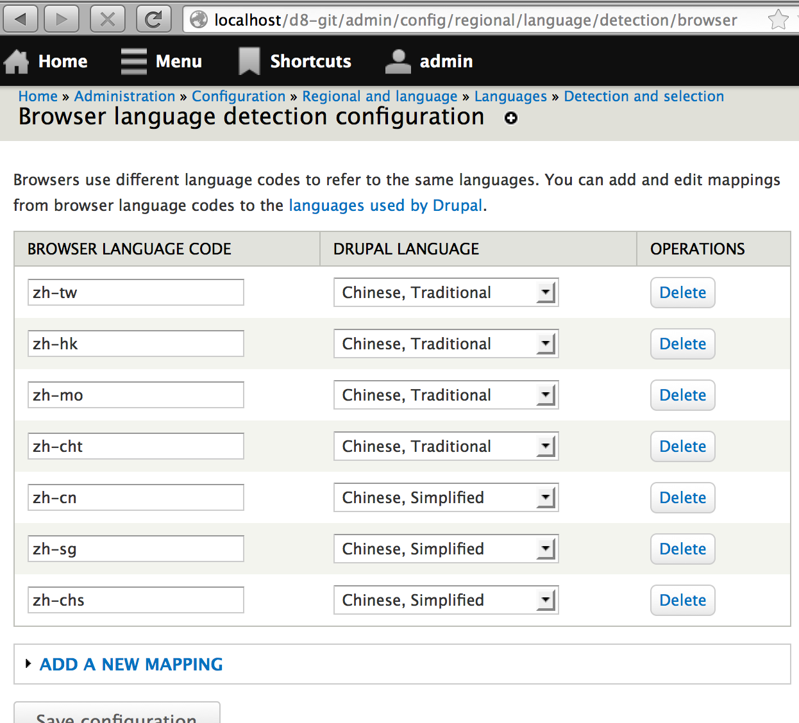Follow the languages used by Drupal link
This screenshot has width=799, height=723.
coord(385,205)
